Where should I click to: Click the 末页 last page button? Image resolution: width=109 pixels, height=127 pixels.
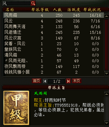point(77,81)
